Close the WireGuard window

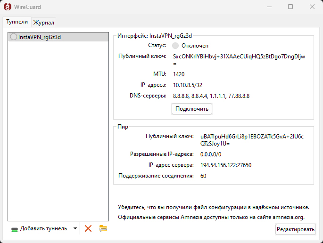coord(312,7)
